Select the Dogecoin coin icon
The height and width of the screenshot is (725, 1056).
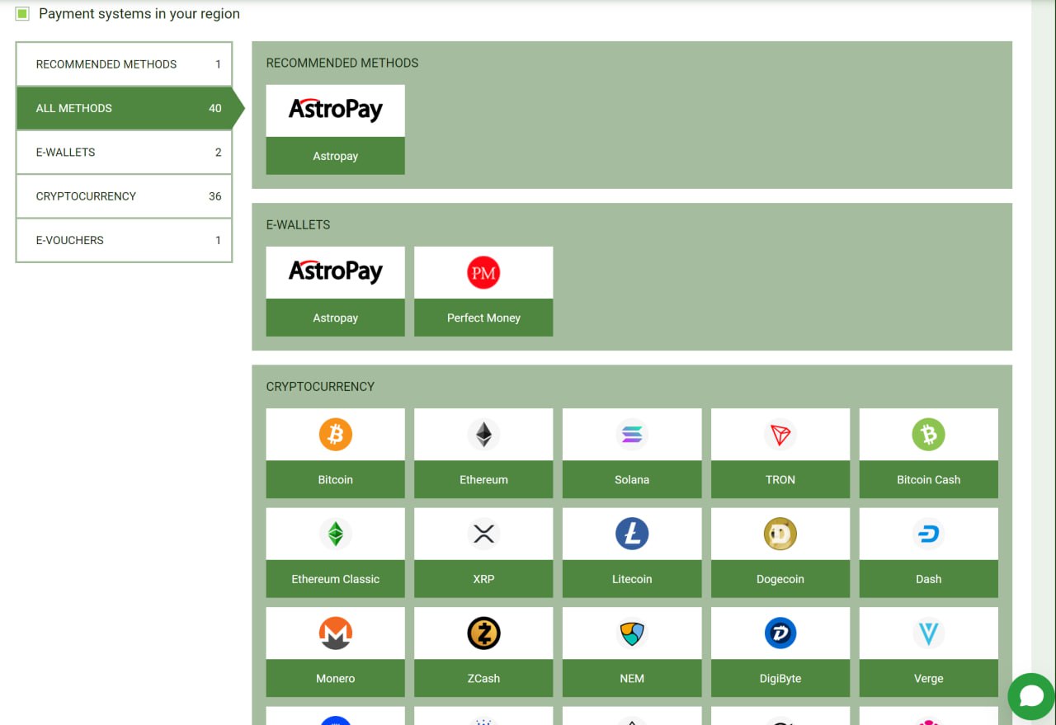[780, 534]
